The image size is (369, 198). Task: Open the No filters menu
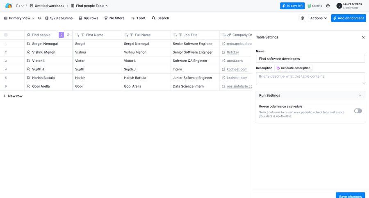click(114, 18)
